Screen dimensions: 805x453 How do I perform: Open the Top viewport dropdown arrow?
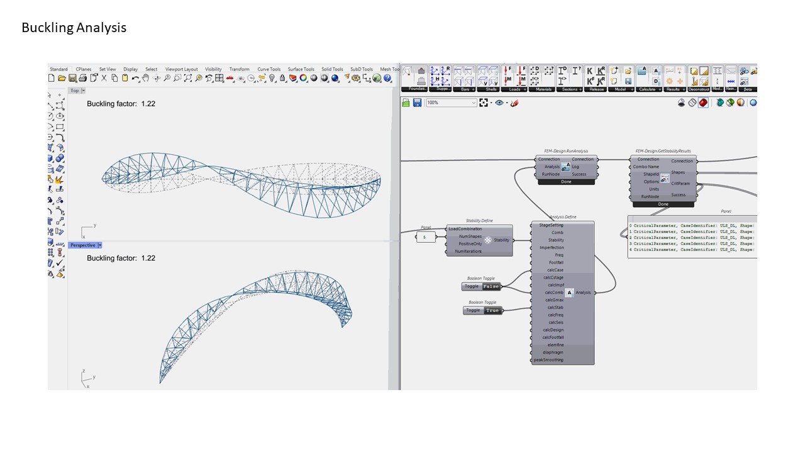[x=83, y=91]
